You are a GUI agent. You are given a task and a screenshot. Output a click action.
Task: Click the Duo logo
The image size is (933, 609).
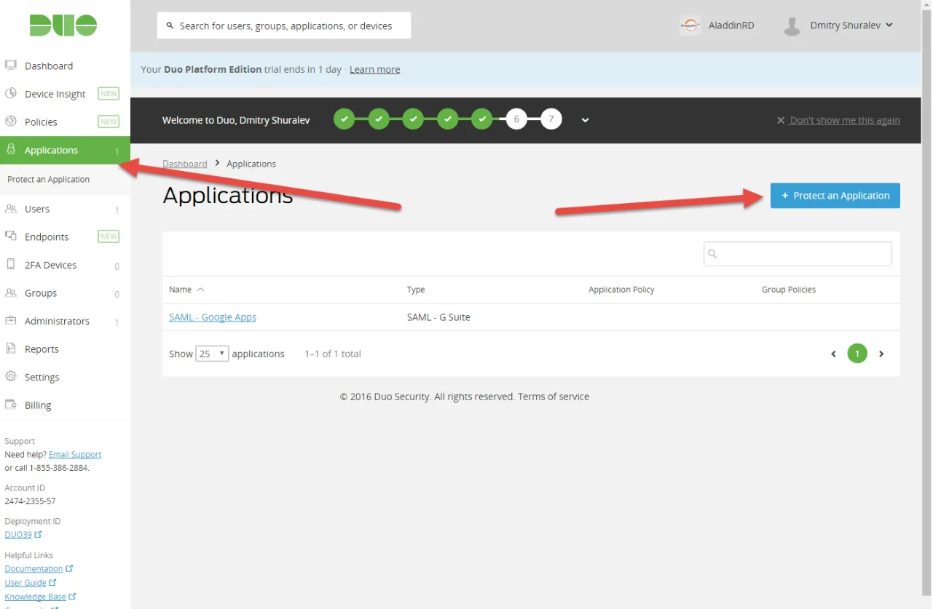(x=63, y=25)
